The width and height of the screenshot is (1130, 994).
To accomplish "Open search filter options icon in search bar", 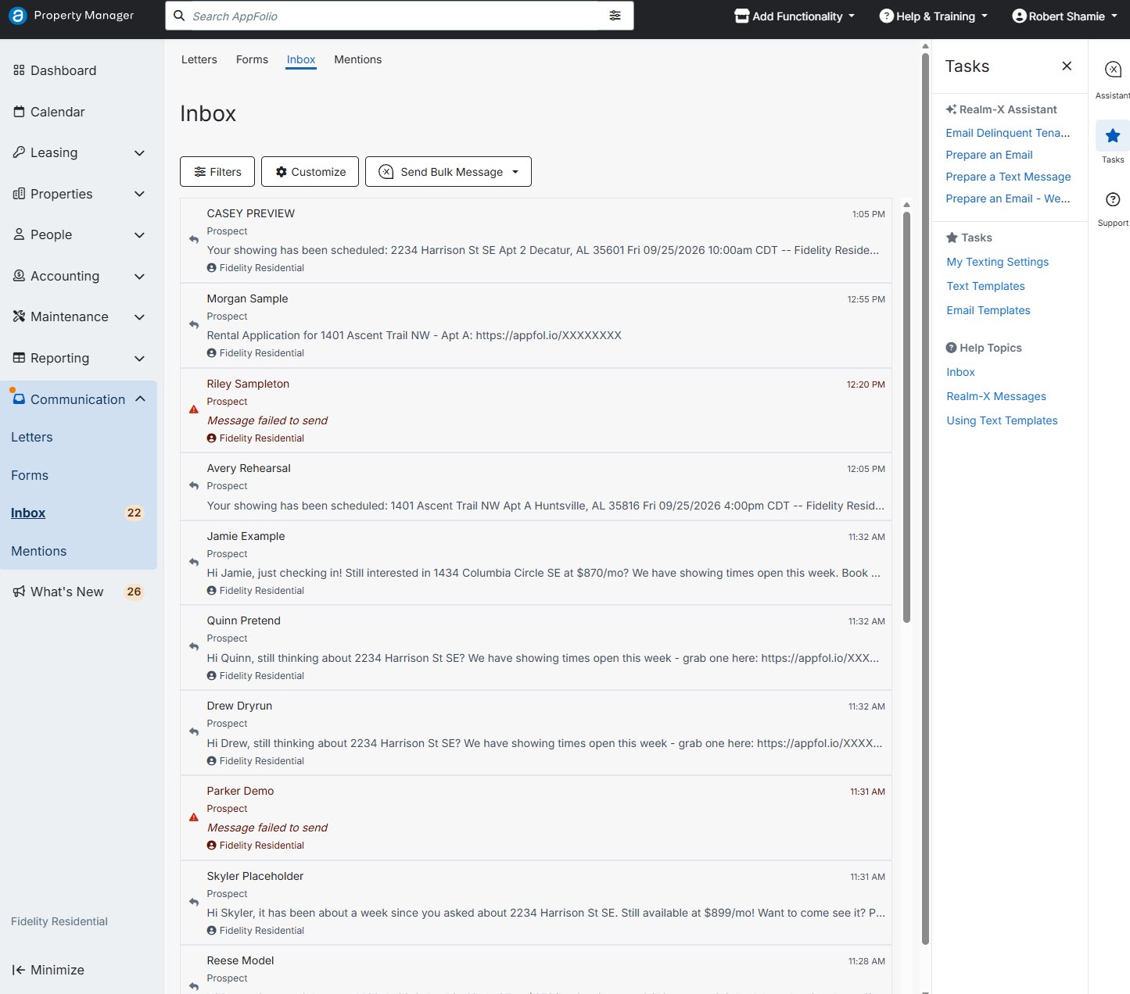I will point(615,16).
